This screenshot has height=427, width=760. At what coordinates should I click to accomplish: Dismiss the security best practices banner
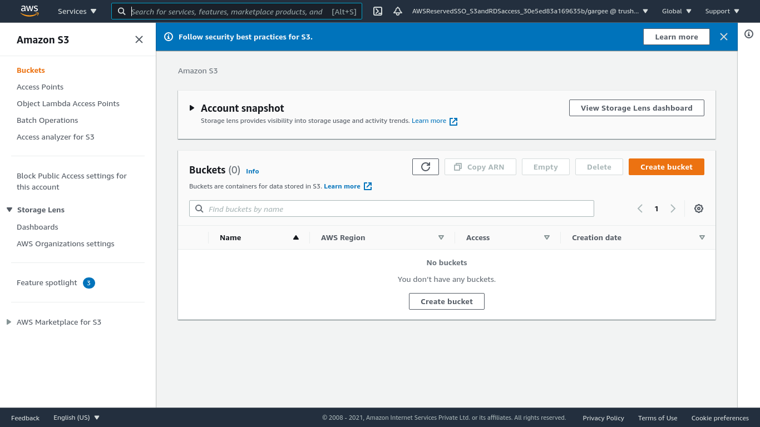[724, 37]
